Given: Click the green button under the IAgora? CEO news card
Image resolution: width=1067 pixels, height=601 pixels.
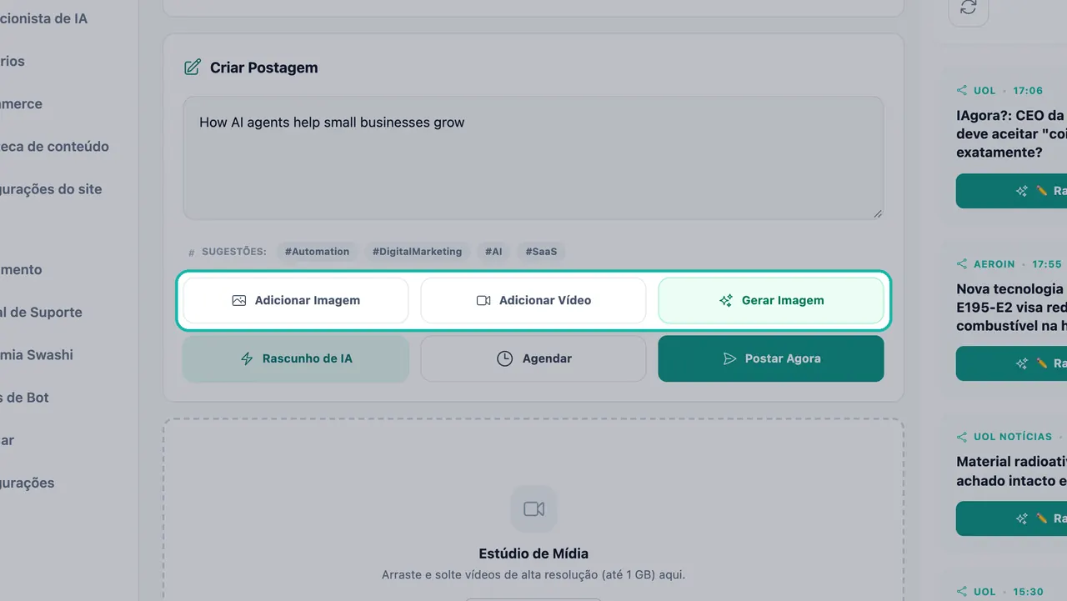Looking at the screenshot, I should pos(1012,191).
